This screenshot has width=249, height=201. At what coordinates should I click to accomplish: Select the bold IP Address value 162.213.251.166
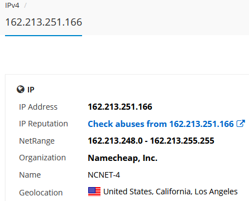(120, 107)
